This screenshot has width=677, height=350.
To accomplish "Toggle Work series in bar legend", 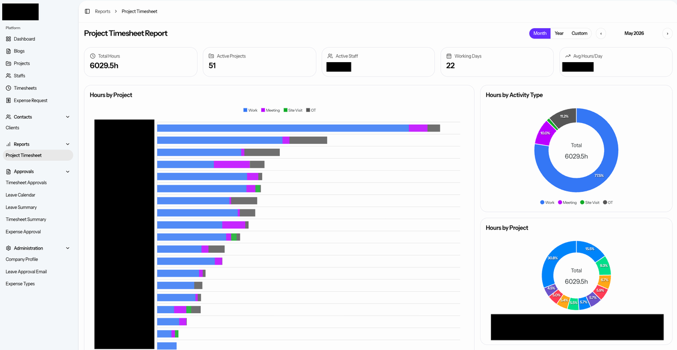I will click(x=250, y=110).
